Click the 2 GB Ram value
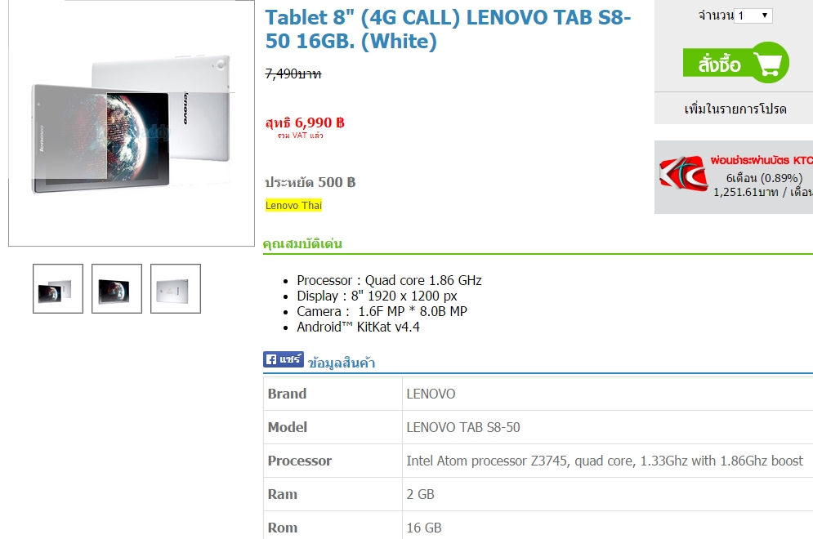The width and height of the screenshot is (813, 539). [420, 494]
